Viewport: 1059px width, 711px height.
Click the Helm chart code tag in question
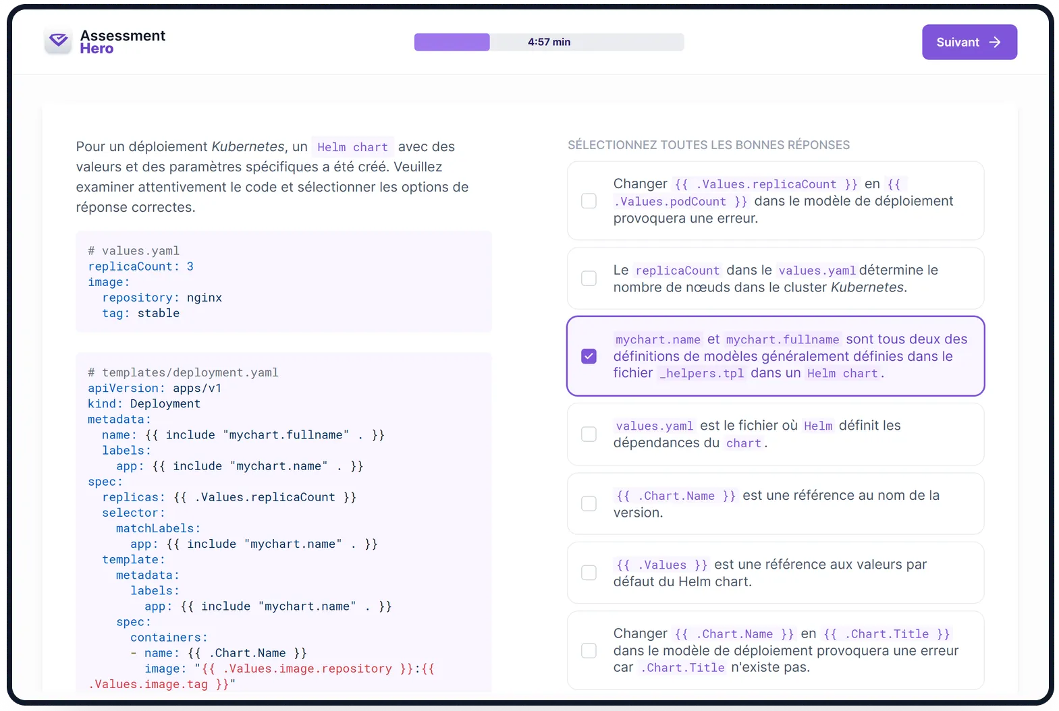352,147
